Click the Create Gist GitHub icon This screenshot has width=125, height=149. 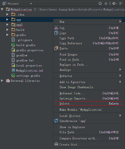pyautogui.click(x=56, y=144)
